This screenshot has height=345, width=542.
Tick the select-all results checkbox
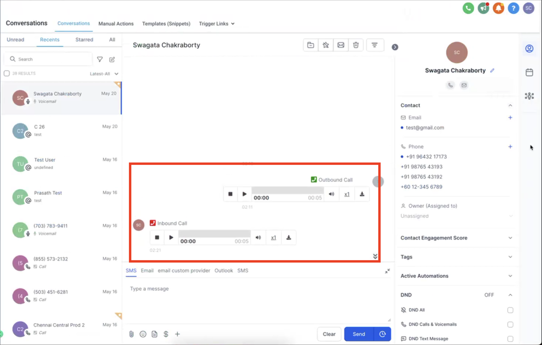coord(7,74)
